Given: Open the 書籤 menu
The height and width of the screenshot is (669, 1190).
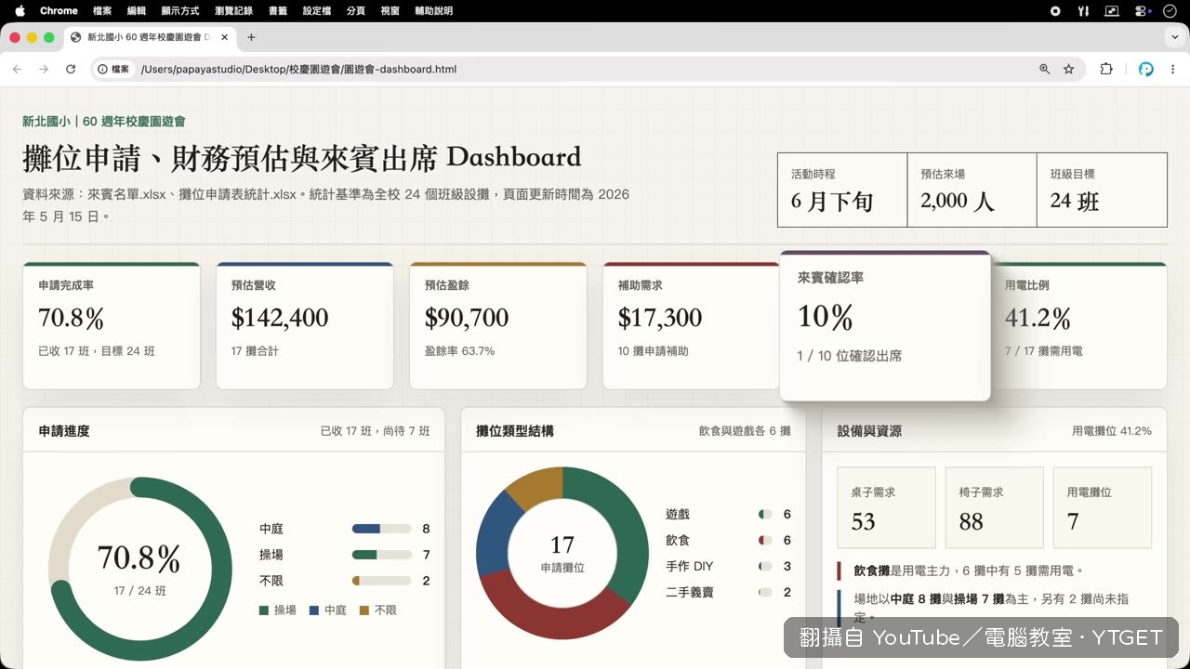Looking at the screenshot, I should point(277,11).
